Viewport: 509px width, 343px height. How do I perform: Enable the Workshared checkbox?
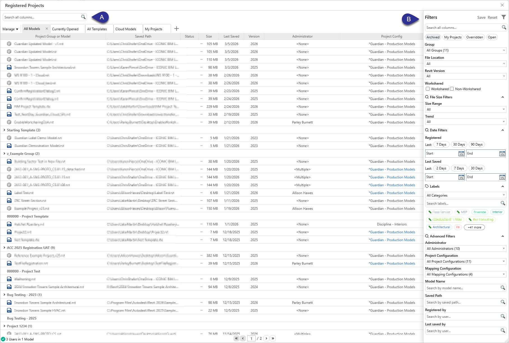[x=428, y=89]
